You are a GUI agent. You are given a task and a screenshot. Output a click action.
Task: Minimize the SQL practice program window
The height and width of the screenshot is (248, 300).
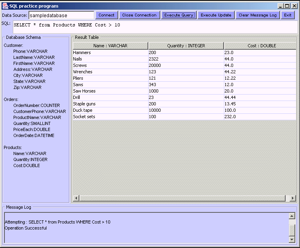point(280,6)
